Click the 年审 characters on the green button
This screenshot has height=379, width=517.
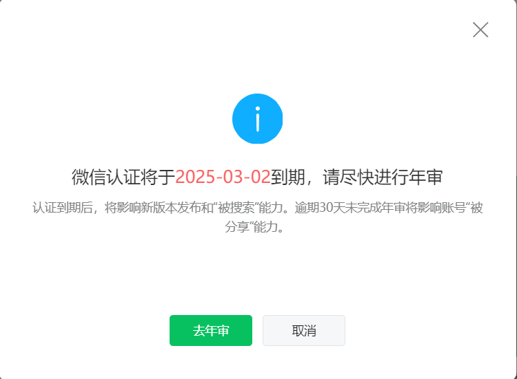click(x=217, y=331)
